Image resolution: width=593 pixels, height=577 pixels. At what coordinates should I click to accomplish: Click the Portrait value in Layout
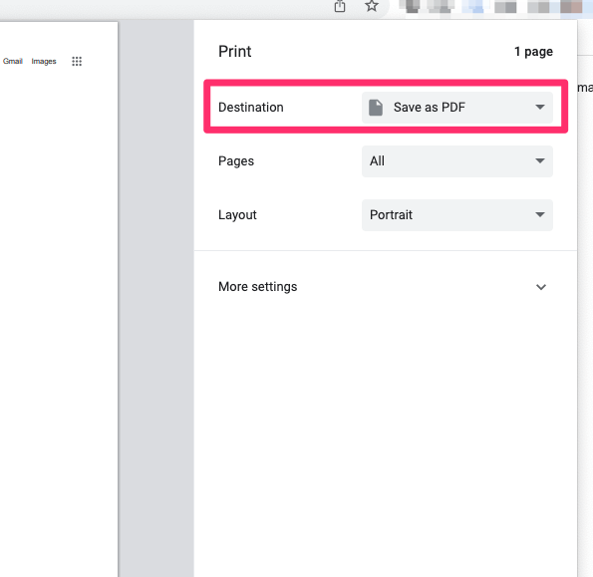391,215
